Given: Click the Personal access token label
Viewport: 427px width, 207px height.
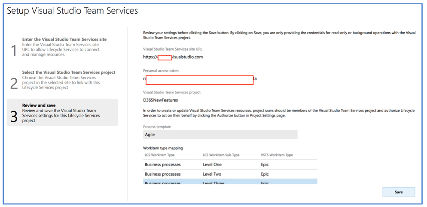Looking at the screenshot, I should pyautogui.click(x=161, y=71).
